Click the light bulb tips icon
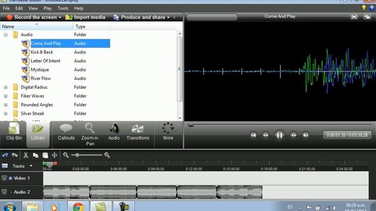The image size is (376, 211). click(364, 8)
